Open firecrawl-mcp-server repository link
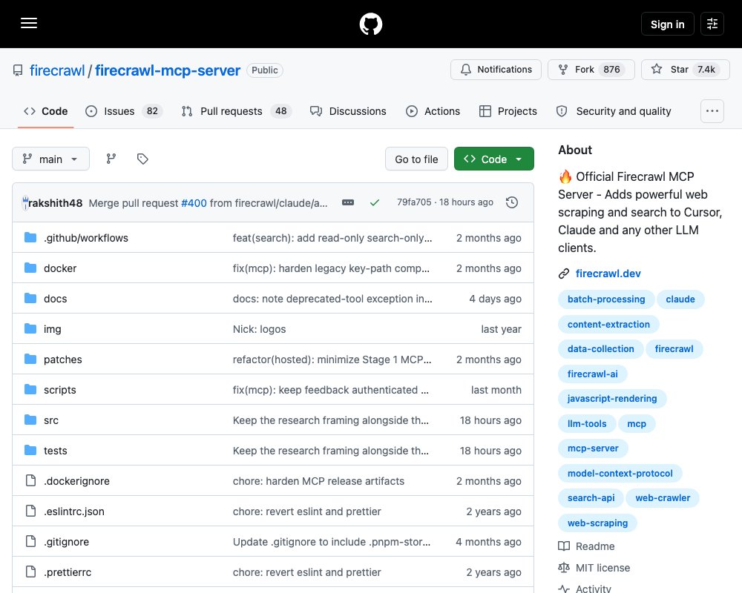This screenshot has width=742, height=593. point(168,70)
